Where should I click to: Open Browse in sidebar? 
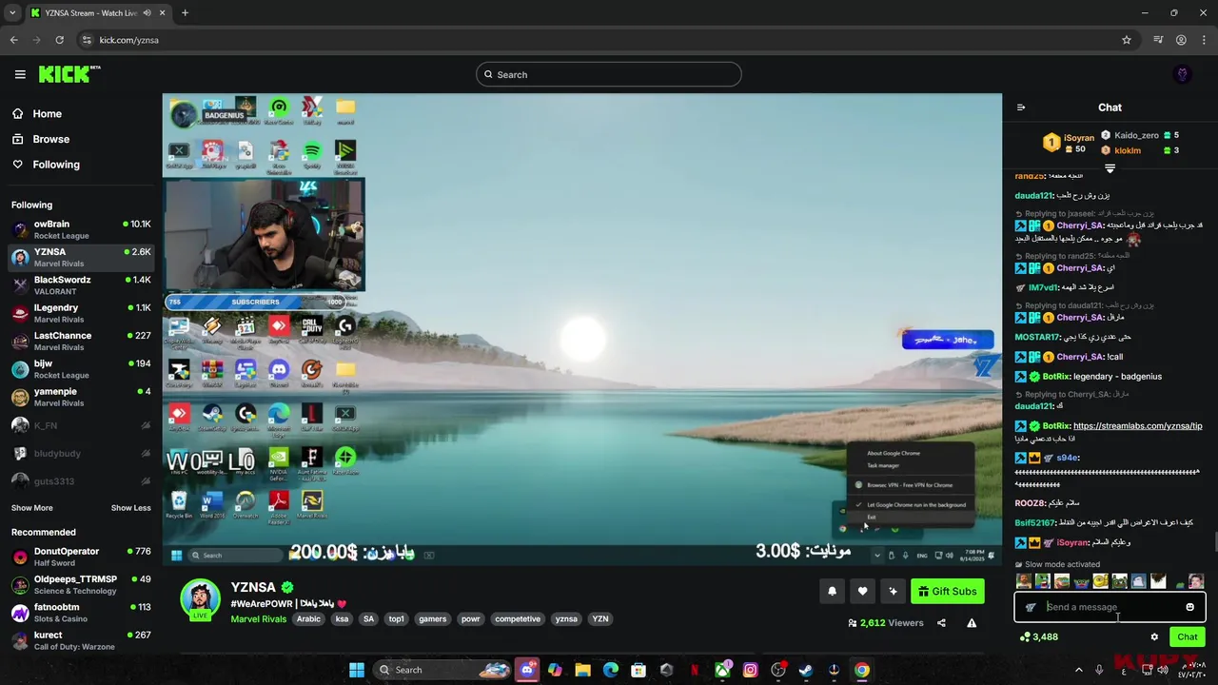point(40,139)
